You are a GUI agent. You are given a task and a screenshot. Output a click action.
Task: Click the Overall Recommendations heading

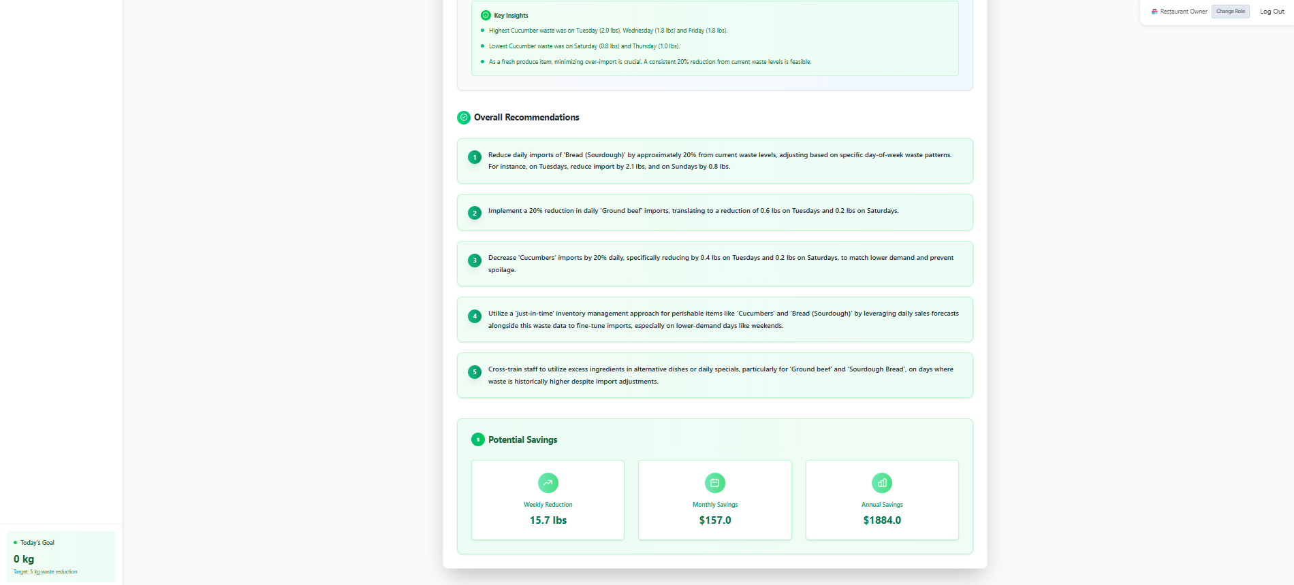coord(526,118)
